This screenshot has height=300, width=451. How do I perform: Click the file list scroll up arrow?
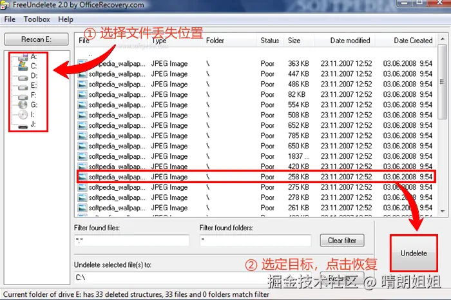[443, 39]
